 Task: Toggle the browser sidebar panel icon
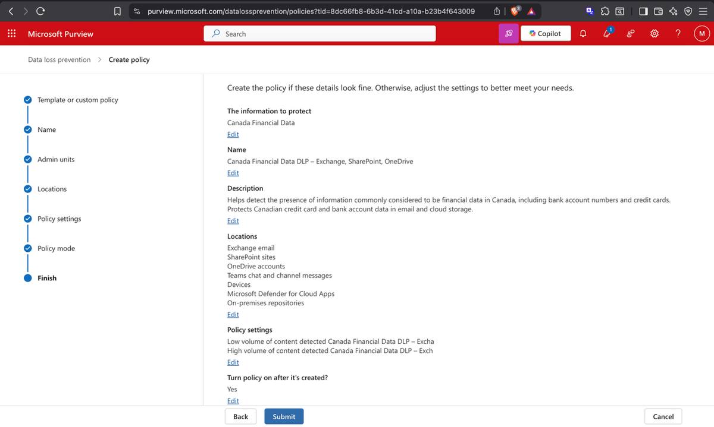click(x=644, y=11)
